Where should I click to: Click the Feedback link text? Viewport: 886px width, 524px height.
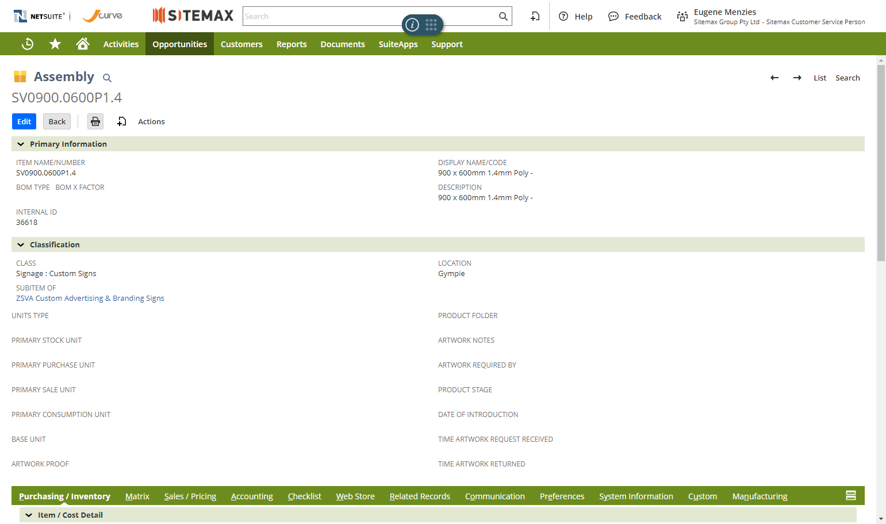click(643, 17)
